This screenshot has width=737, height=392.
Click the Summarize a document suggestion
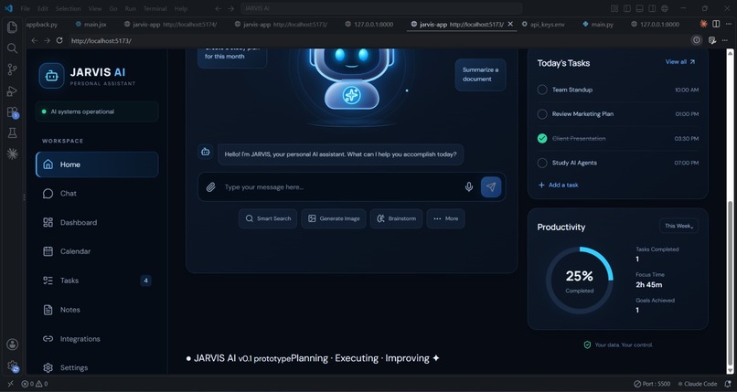pos(480,75)
